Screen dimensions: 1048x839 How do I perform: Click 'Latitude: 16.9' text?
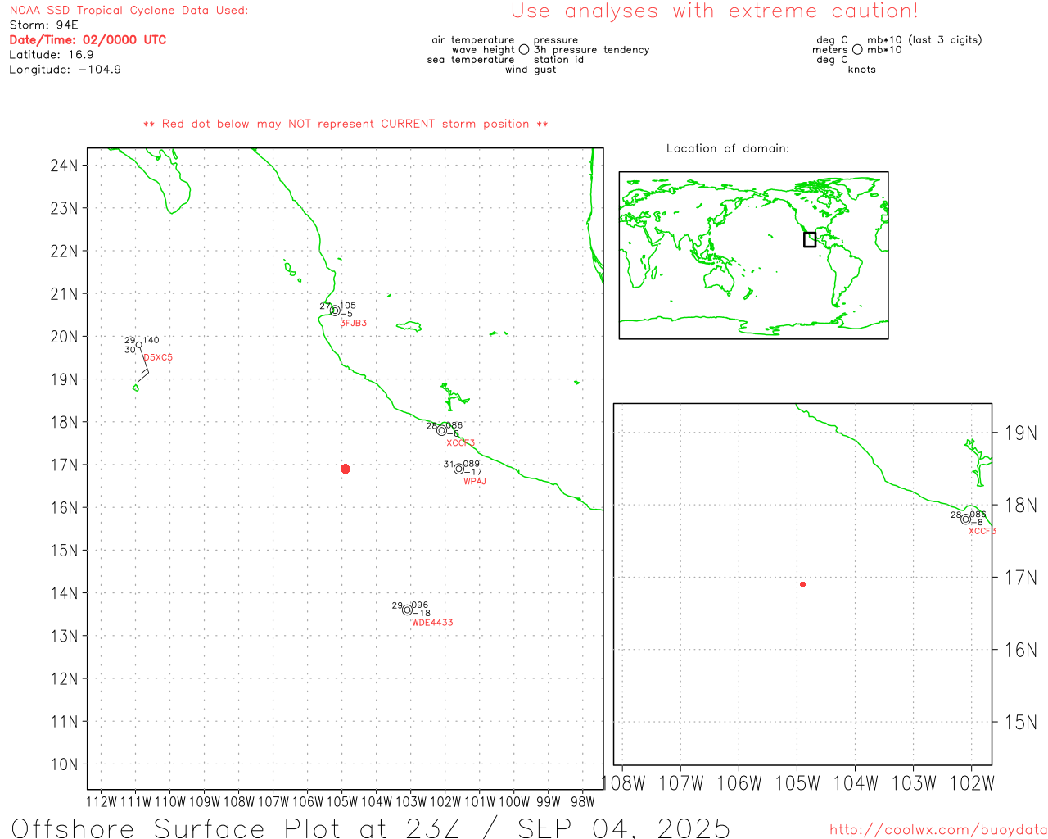[x=52, y=54]
